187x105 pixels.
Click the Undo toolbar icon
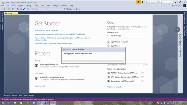coord(28,9)
